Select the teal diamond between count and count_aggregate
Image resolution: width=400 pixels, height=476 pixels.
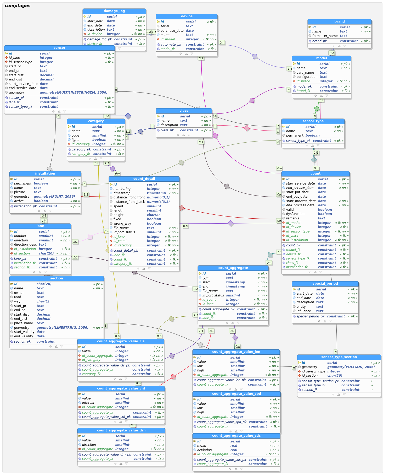pos(270,255)
